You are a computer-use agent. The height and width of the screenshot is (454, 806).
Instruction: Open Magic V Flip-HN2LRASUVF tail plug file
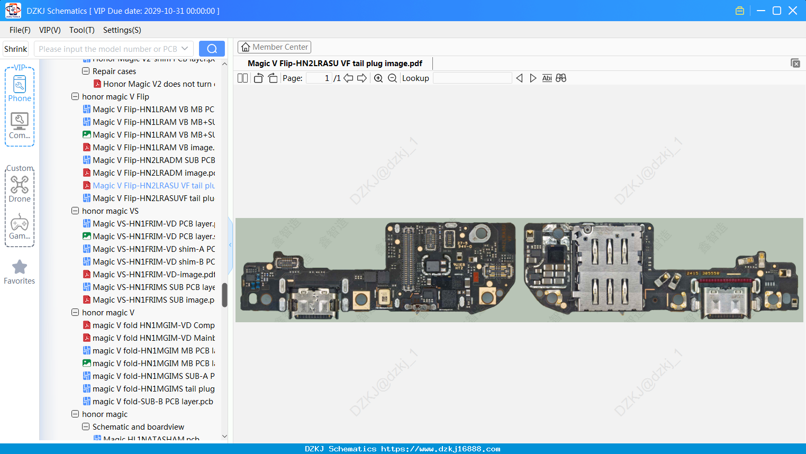point(149,198)
